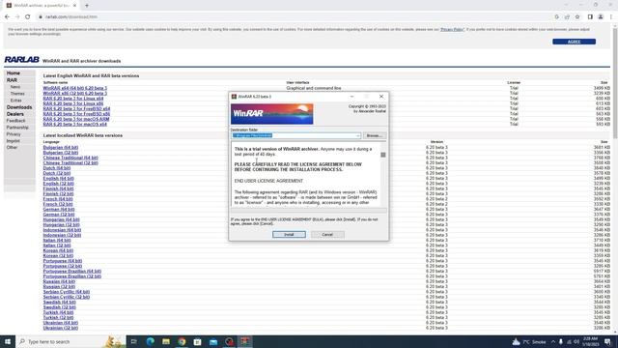Open the Dealers sidebar item
Screen dimensions: 618x348
tap(15, 114)
